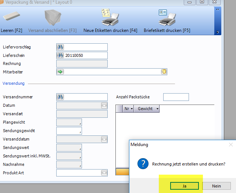Click yellow icon at Mitarbeiter field end
Viewport: 236px width, 193px height.
(164, 72)
